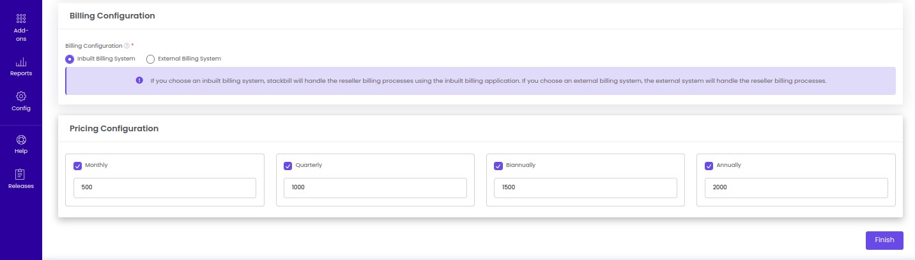
Task: Select Inbuilt Billing System radio option
Action: 70,59
